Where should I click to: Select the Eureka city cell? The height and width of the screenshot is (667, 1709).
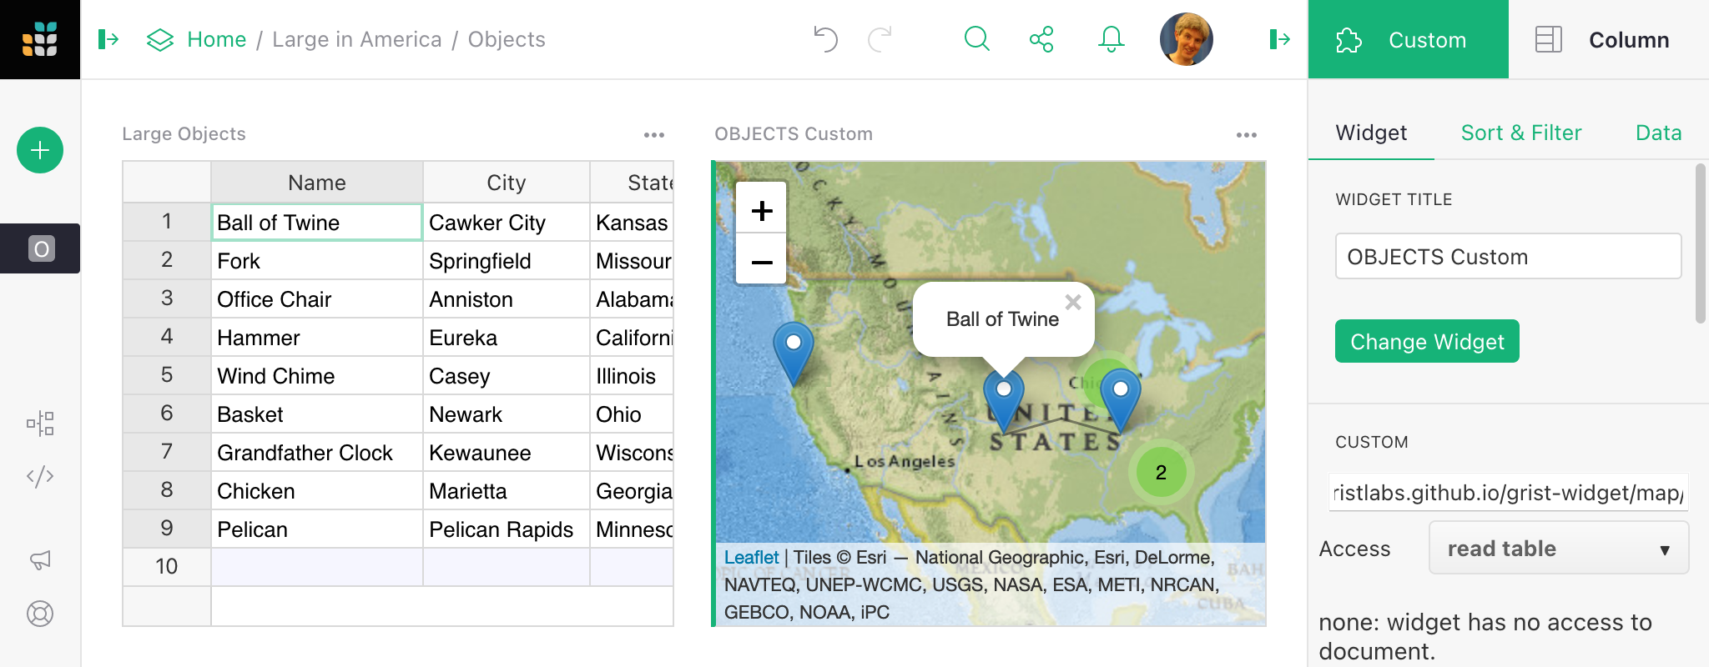[506, 337]
